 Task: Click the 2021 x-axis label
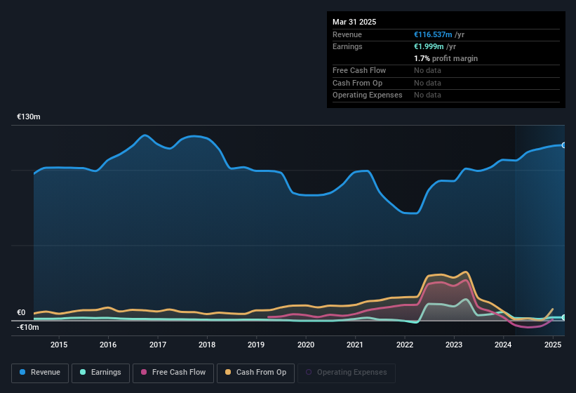(355, 345)
